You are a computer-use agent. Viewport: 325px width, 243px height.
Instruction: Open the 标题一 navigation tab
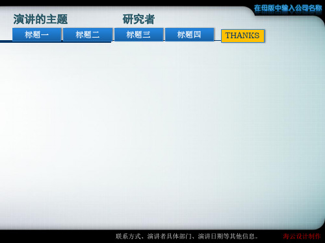(x=36, y=34)
